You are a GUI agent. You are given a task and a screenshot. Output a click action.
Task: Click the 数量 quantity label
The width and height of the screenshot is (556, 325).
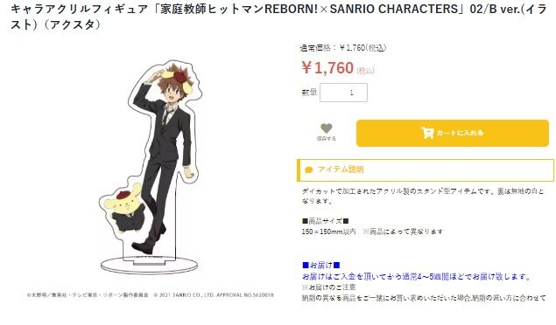(x=309, y=93)
